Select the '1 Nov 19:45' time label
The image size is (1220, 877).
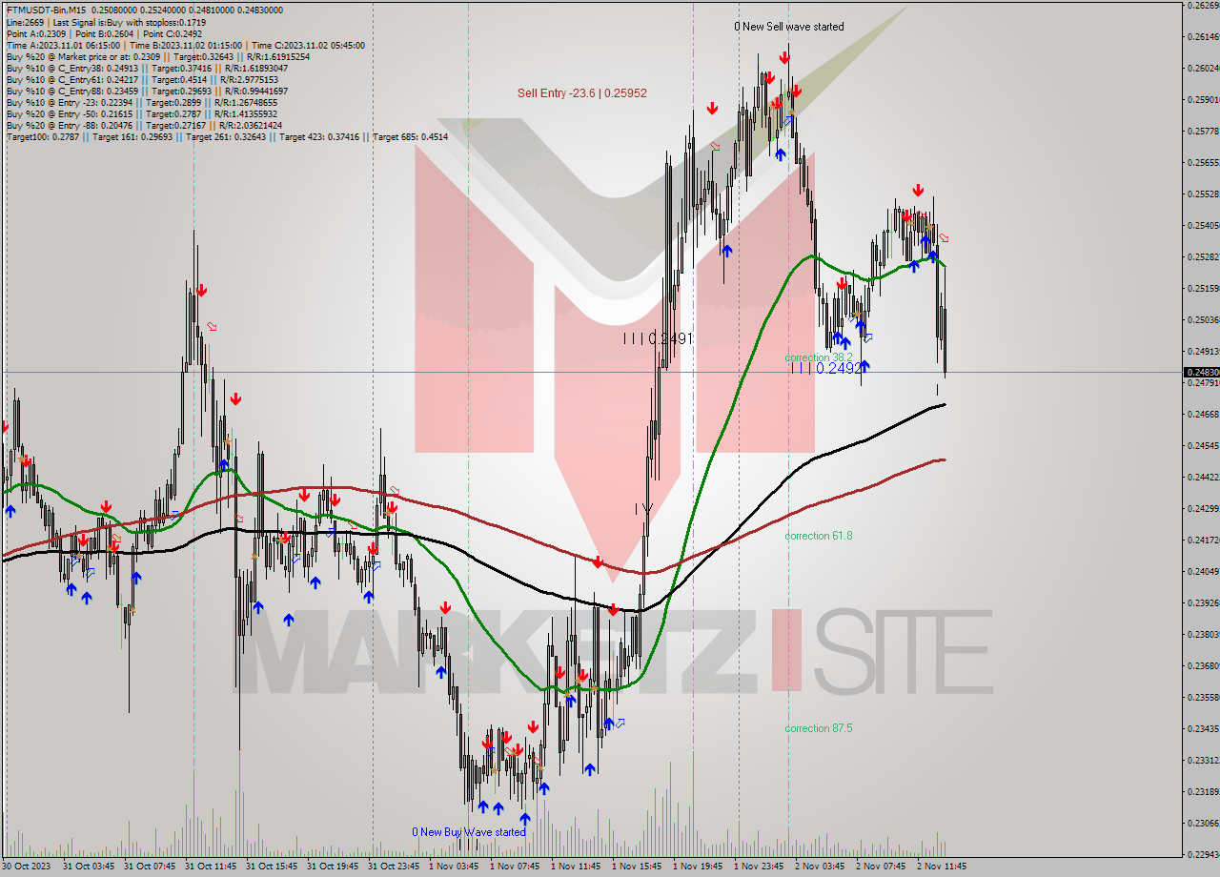(x=698, y=867)
